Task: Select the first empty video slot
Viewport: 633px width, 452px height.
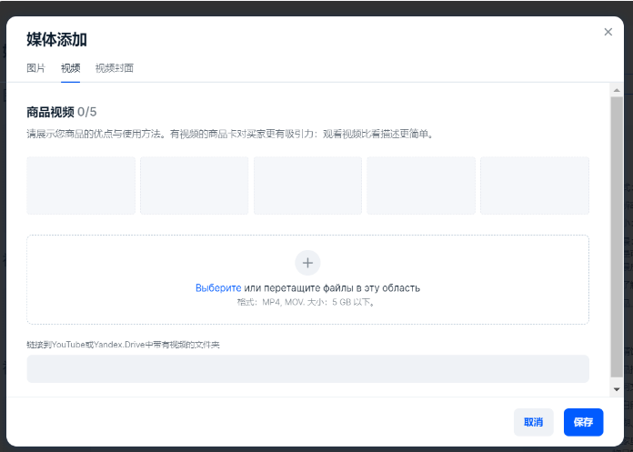Action: pos(81,186)
